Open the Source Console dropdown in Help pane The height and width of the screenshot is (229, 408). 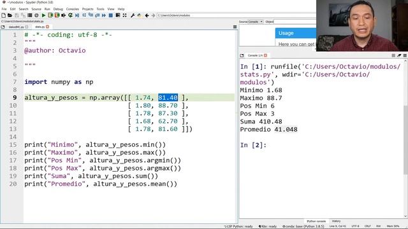[251, 22]
